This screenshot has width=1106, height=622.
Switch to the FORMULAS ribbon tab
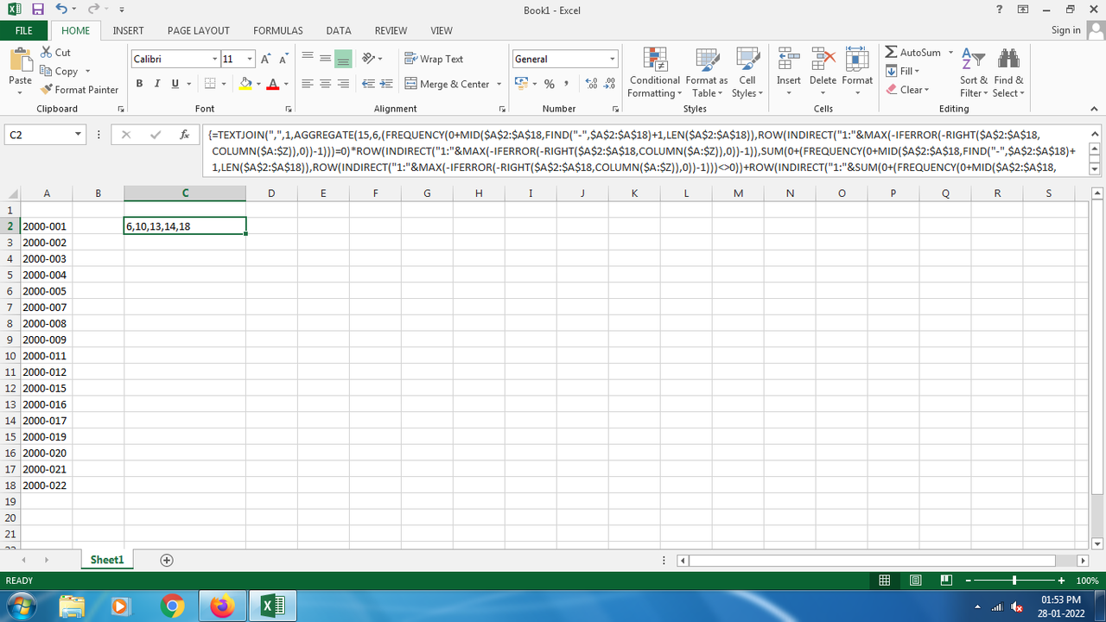coord(277,30)
